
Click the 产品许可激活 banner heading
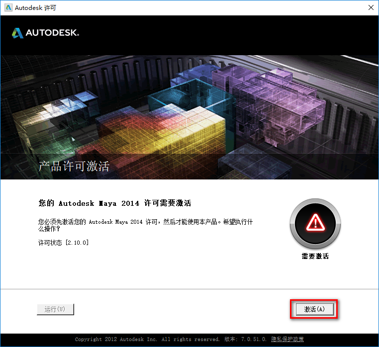(74, 167)
